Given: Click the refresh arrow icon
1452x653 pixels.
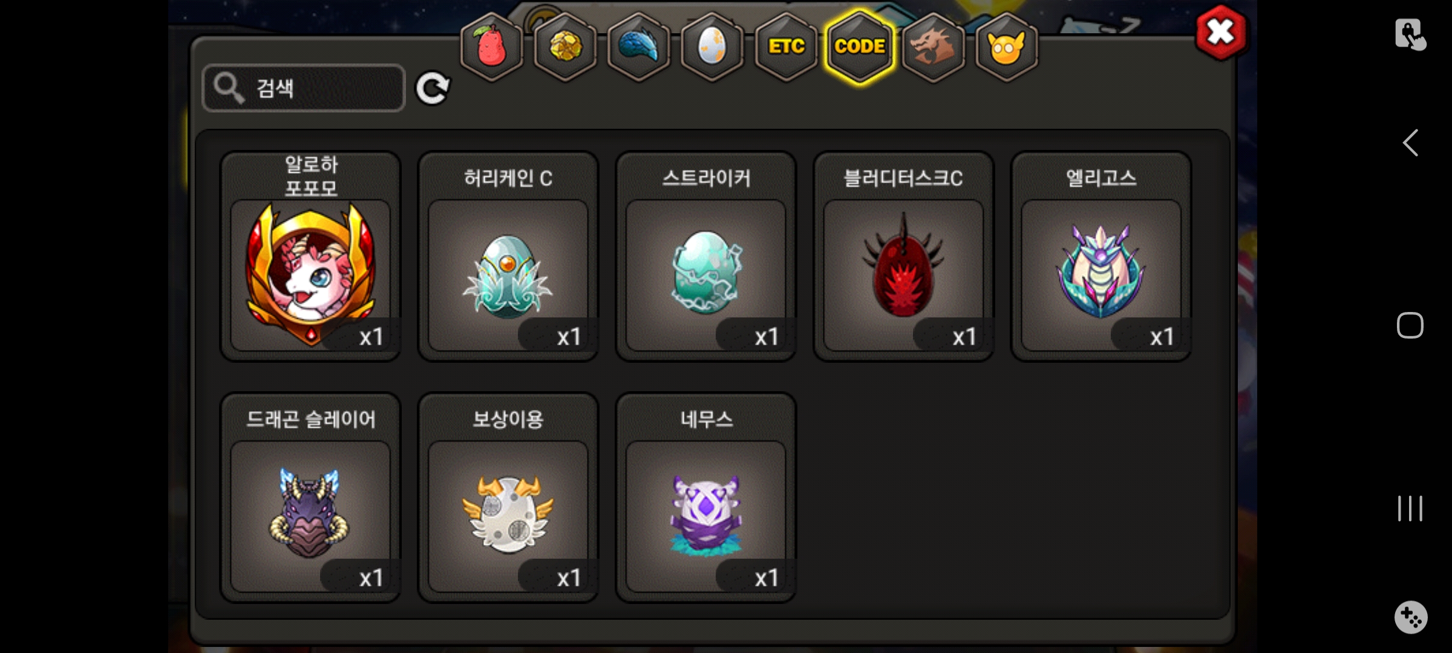Looking at the screenshot, I should click(x=433, y=88).
